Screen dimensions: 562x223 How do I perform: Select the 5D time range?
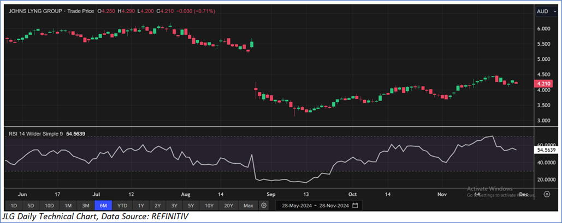pyautogui.click(x=31, y=206)
